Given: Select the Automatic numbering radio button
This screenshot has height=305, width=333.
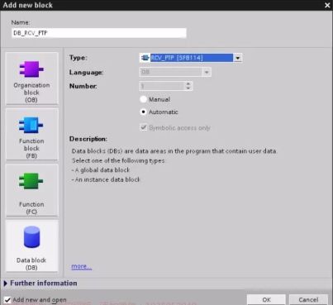Looking at the screenshot, I should click(143, 112).
